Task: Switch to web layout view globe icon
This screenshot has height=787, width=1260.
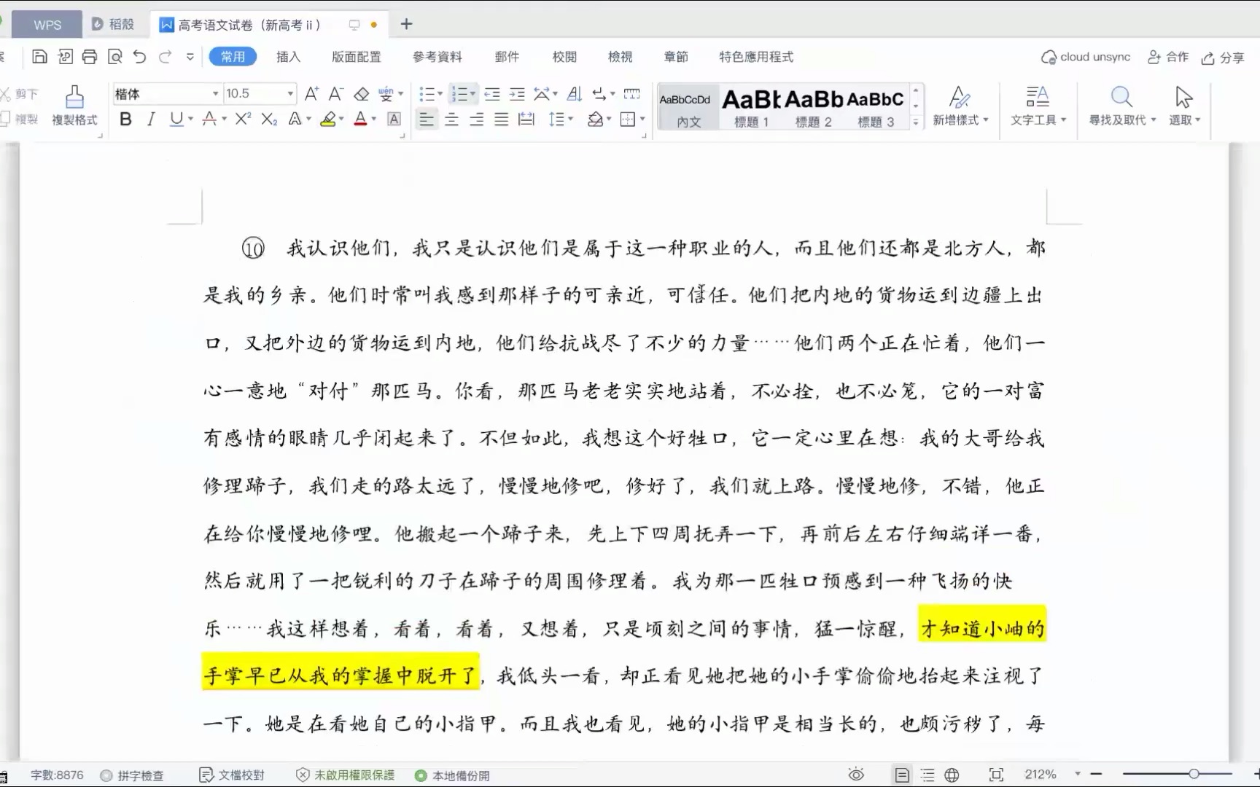Action: coord(952,775)
